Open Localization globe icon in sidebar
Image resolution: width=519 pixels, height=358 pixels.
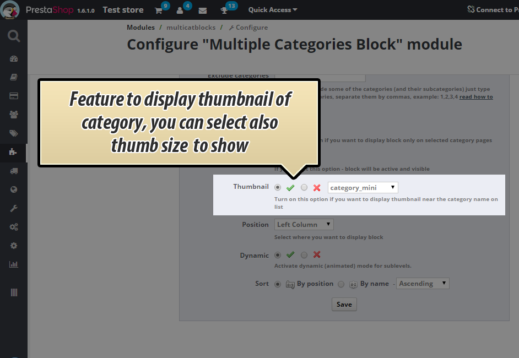click(x=14, y=189)
